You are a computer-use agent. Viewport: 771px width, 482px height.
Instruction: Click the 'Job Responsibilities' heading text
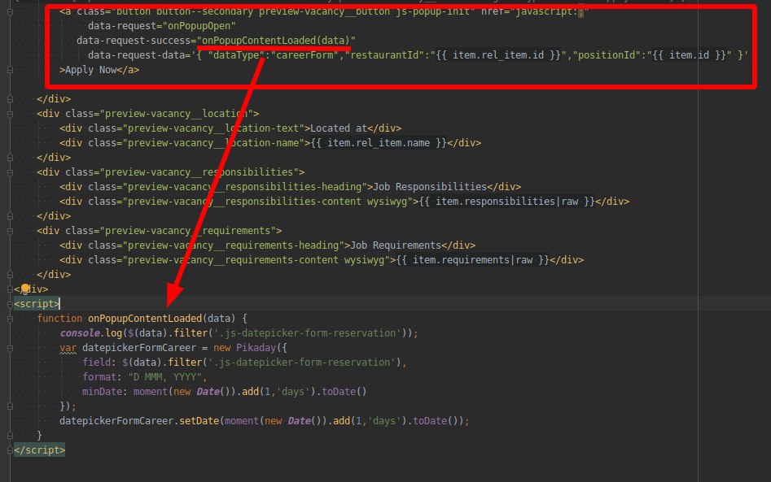coord(430,187)
